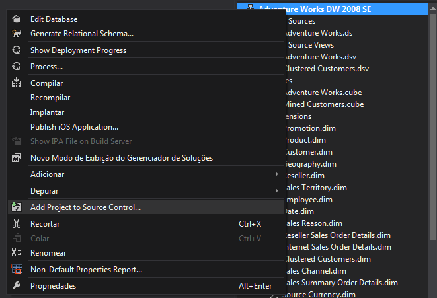Select Clustered Customers.dsv item
This screenshot has height=298, width=437.
pos(327,69)
